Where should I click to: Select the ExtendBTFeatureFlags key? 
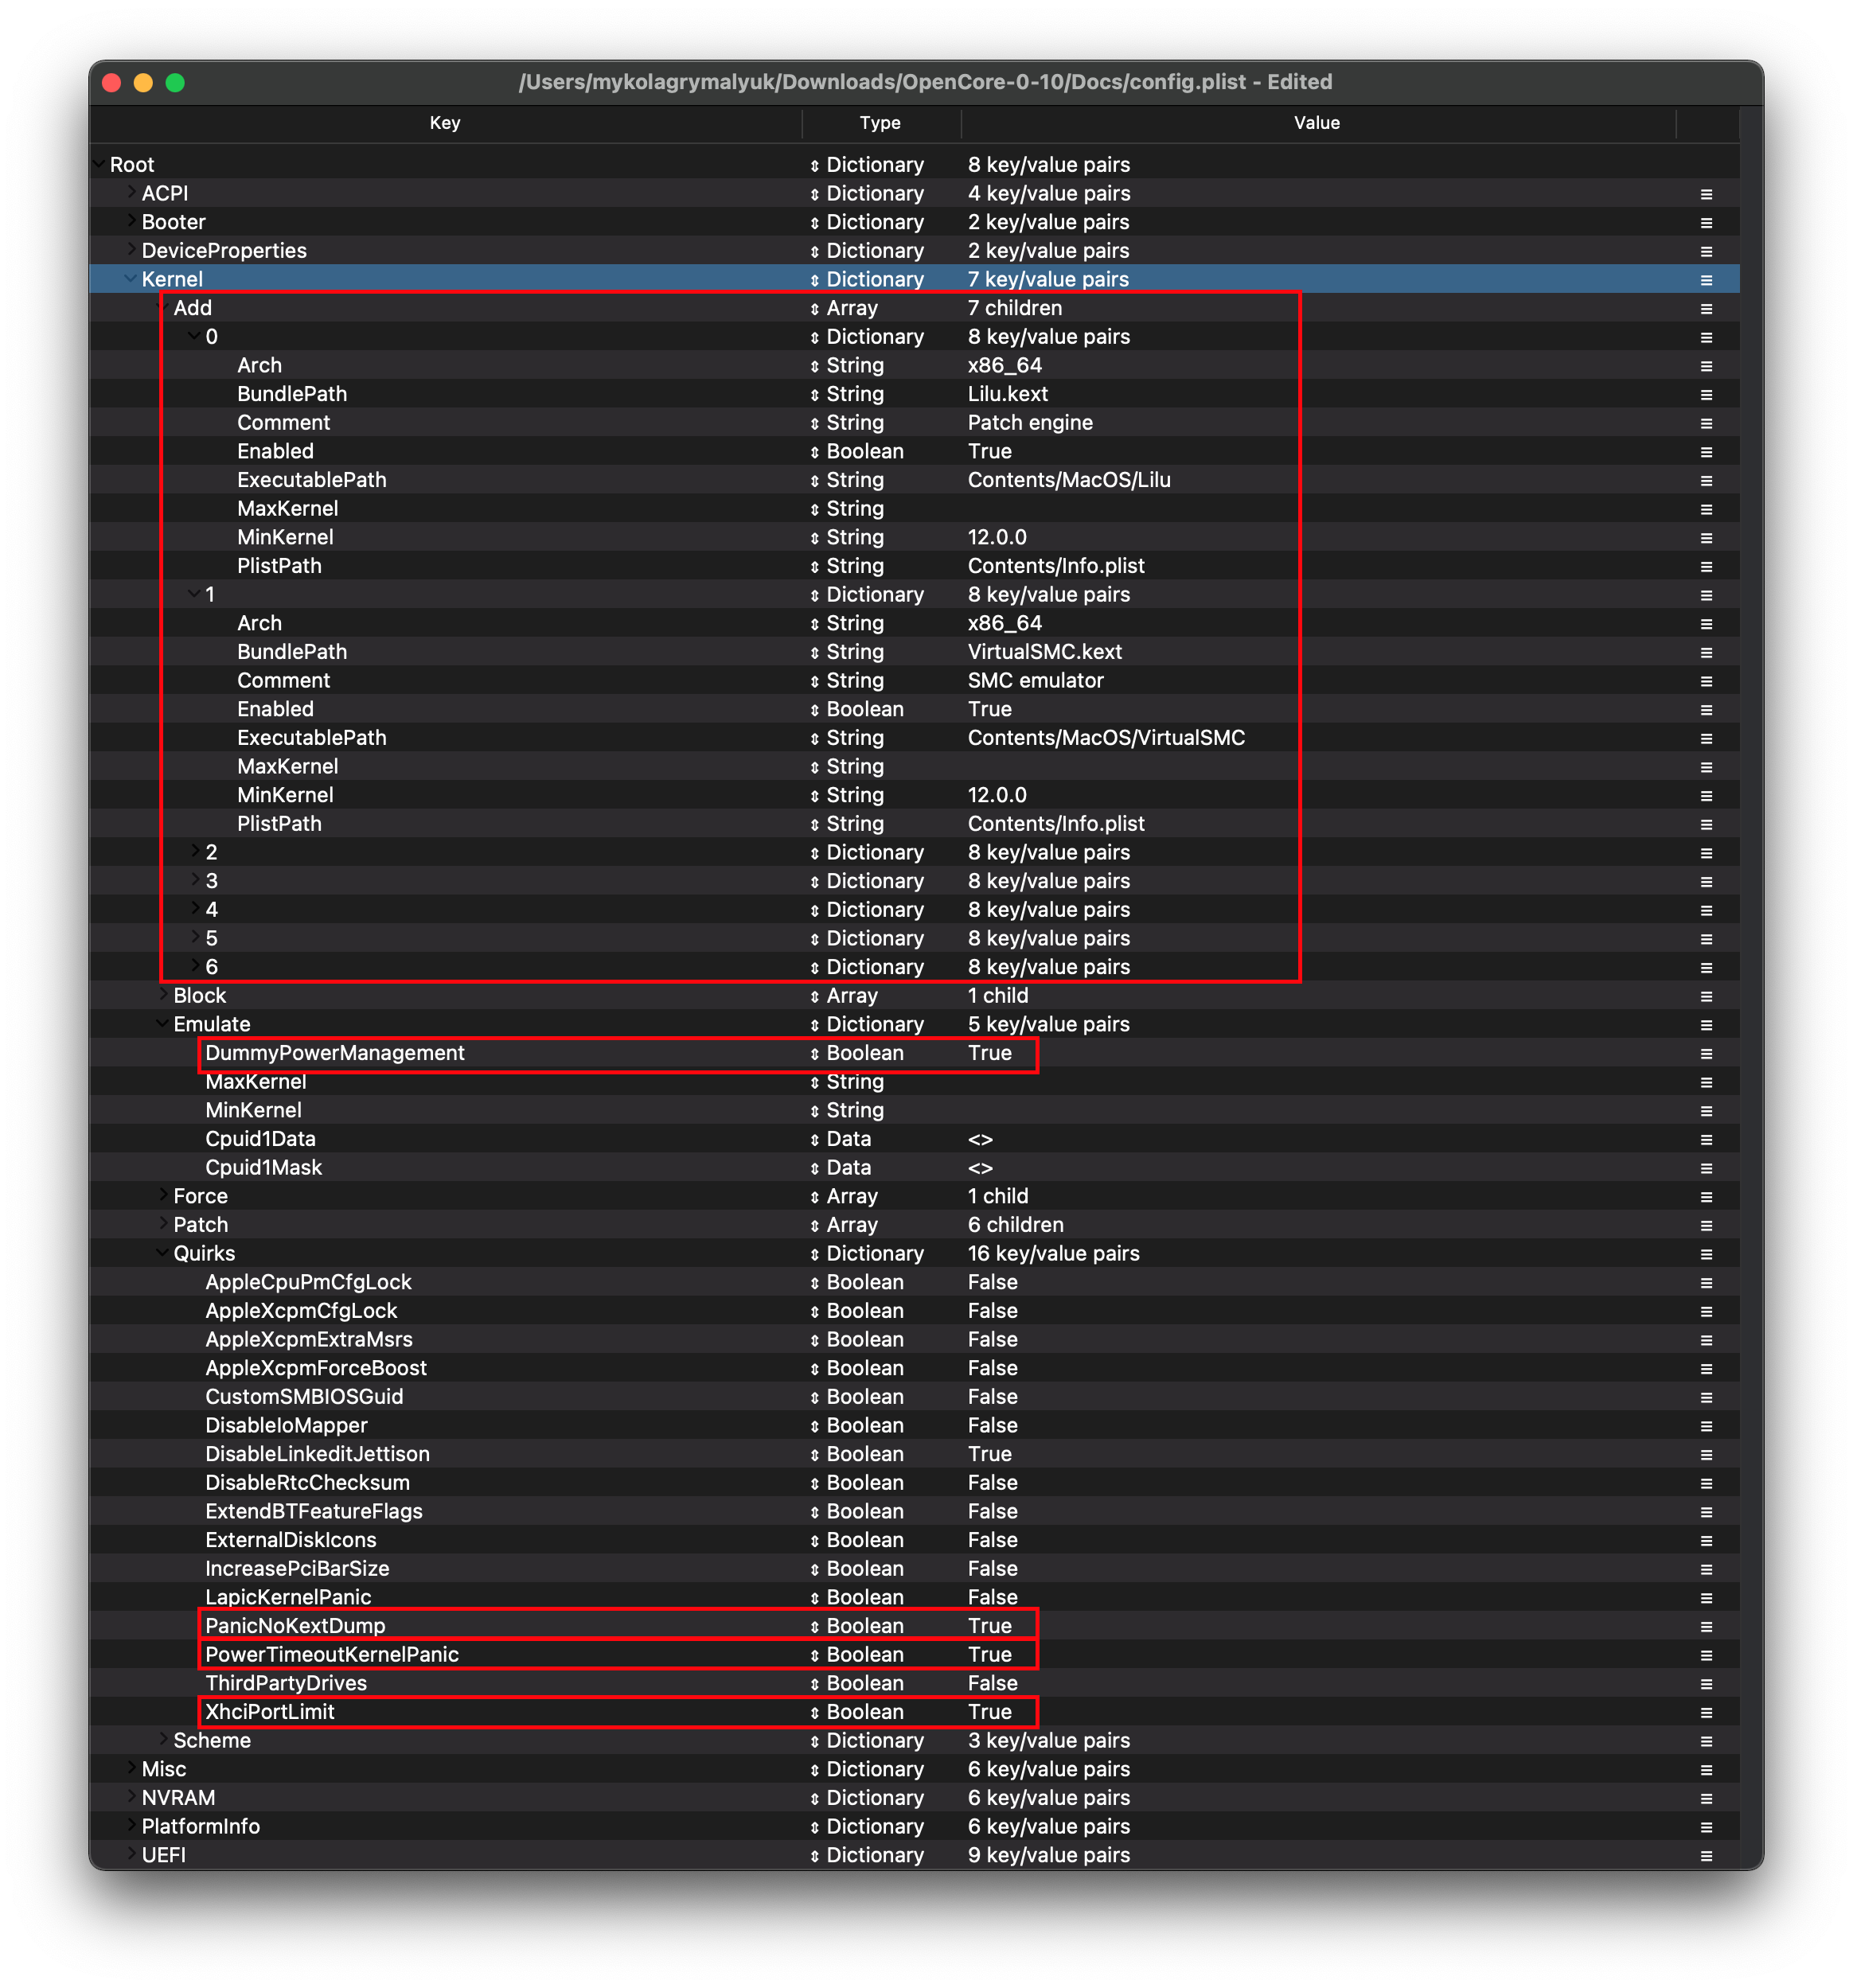click(314, 1512)
